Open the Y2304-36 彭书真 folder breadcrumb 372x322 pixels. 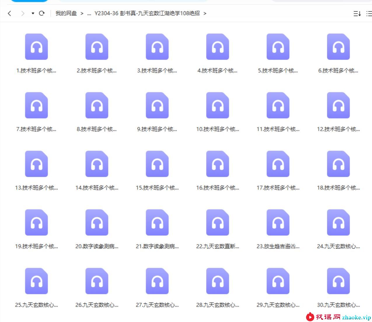[147, 13]
